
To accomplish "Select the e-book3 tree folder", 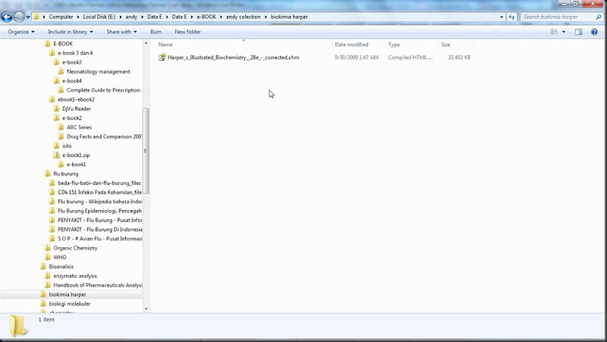I will (72, 62).
